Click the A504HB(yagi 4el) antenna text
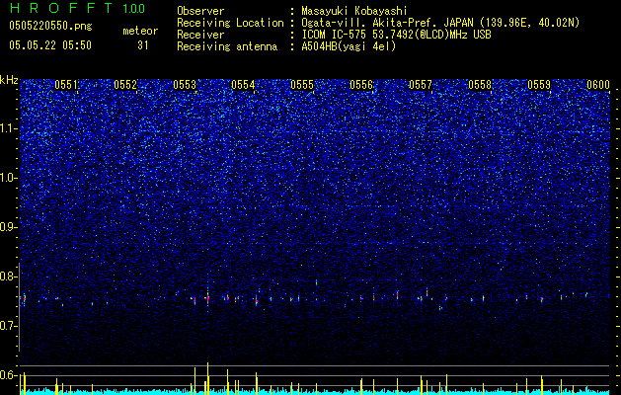621x395 pixels. tap(349, 46)
